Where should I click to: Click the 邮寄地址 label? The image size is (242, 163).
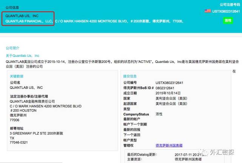click(17, 128)
